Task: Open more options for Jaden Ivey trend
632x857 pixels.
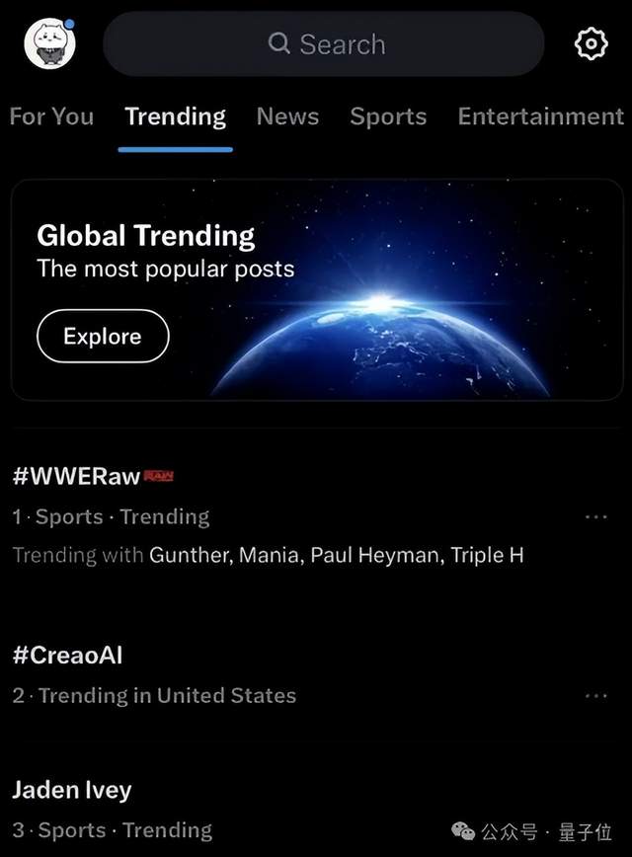Action: pos(595,830)
